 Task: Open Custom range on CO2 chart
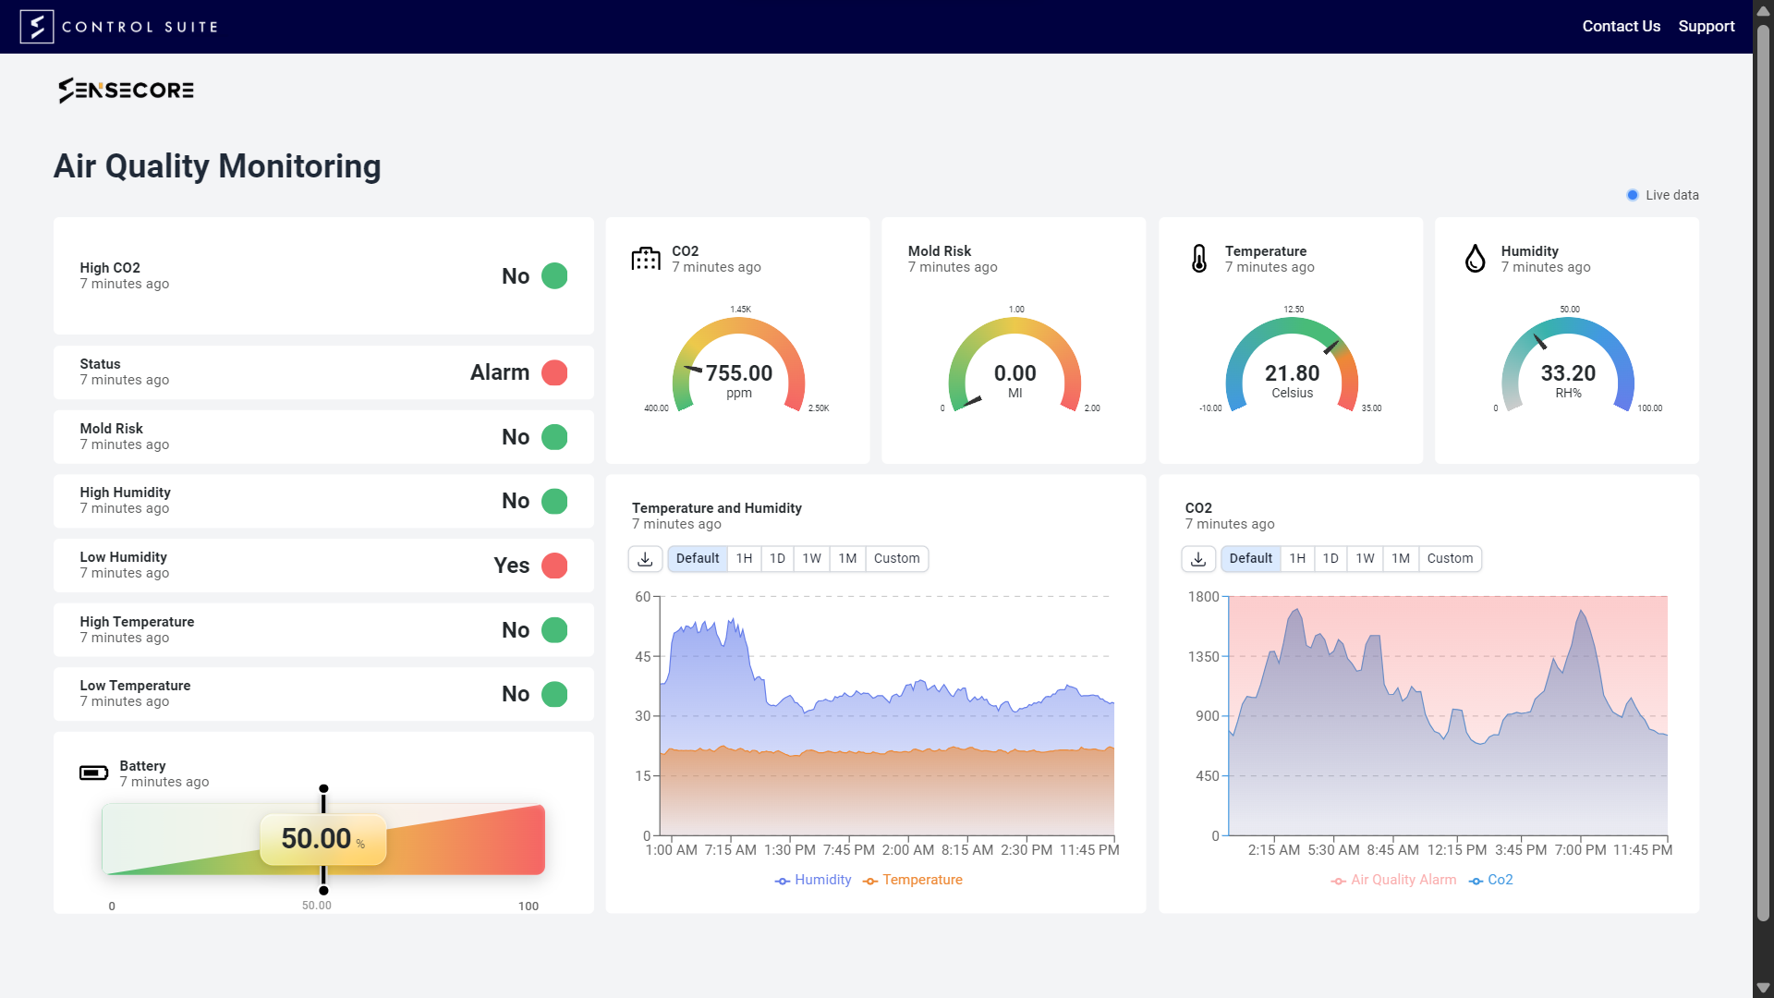[x=1450, y=559]
